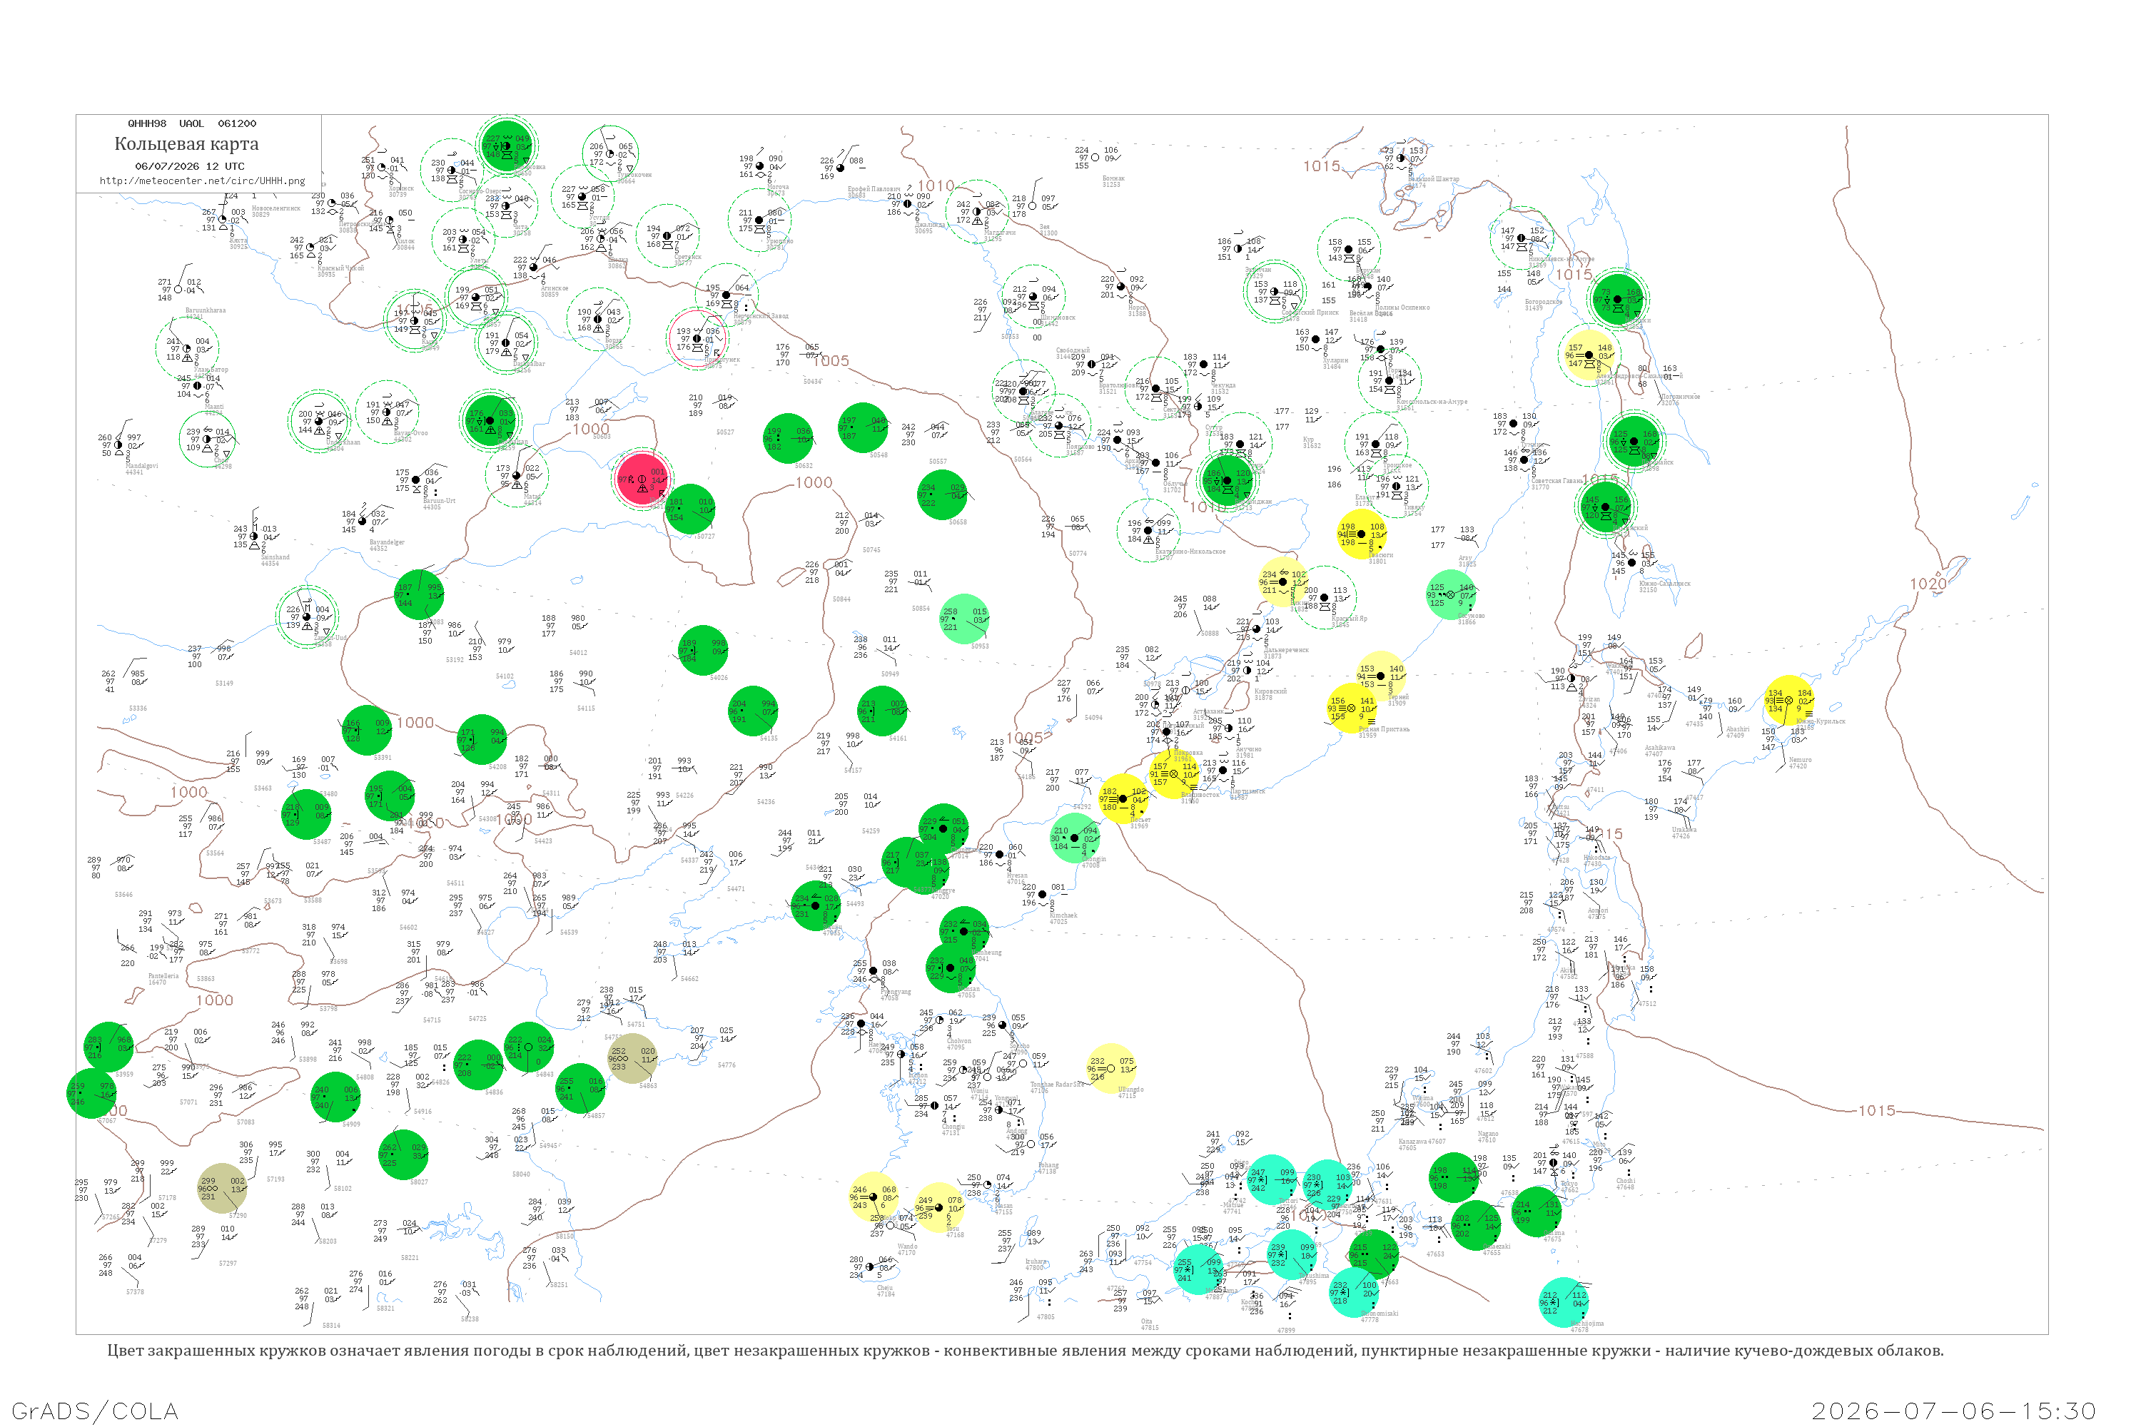Select the mint-green circle at "Сосуново"

tap(1451, 595)
